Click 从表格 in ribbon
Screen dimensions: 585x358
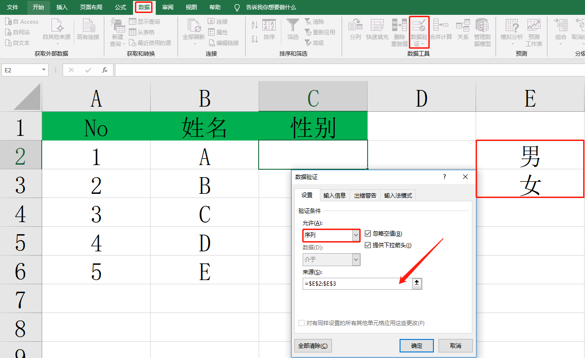click(x=141, y=32)
